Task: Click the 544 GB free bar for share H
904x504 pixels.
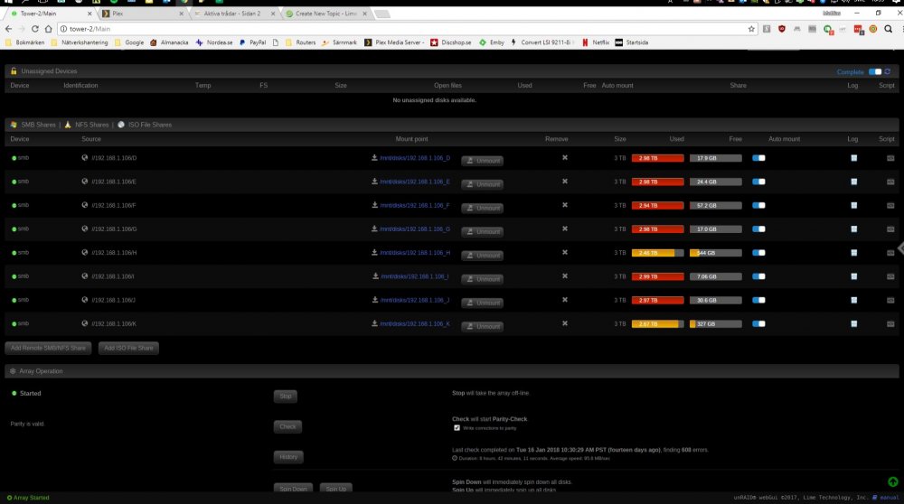Action: (x=715, y=252)
